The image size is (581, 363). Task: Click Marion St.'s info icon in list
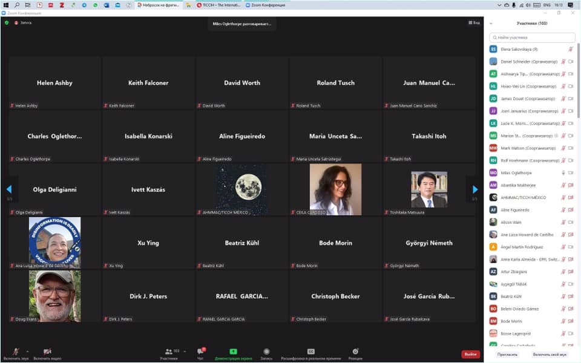[x=556, y=136]
